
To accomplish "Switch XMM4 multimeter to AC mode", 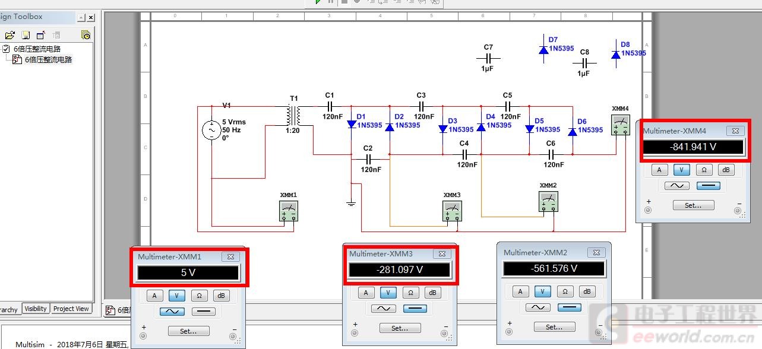I will tap(677, 186).
